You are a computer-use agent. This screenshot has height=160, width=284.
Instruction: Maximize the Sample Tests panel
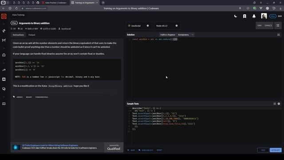click(275, 104)
